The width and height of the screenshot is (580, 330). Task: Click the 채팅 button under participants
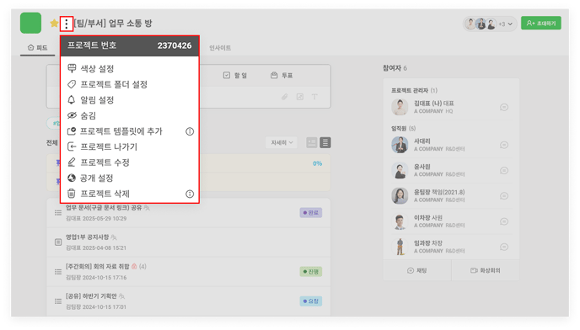click(x=416, y=270)
